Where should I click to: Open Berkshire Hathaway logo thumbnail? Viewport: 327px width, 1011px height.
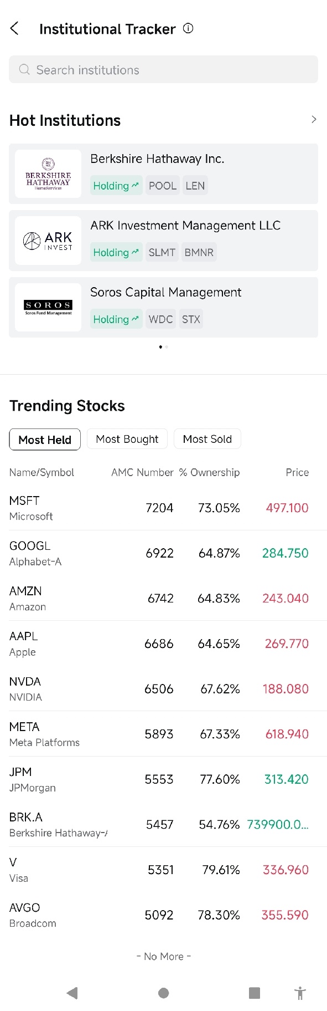click(x=48, y=174)
